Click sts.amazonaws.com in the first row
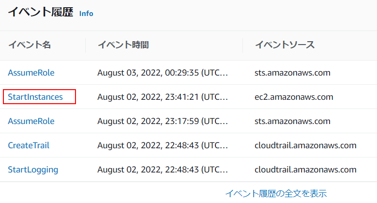 [x=292, y=73]
